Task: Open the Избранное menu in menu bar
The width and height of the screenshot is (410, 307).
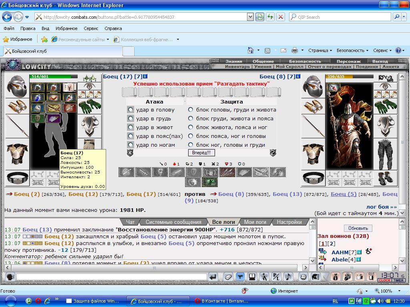Action: [66, 28]
